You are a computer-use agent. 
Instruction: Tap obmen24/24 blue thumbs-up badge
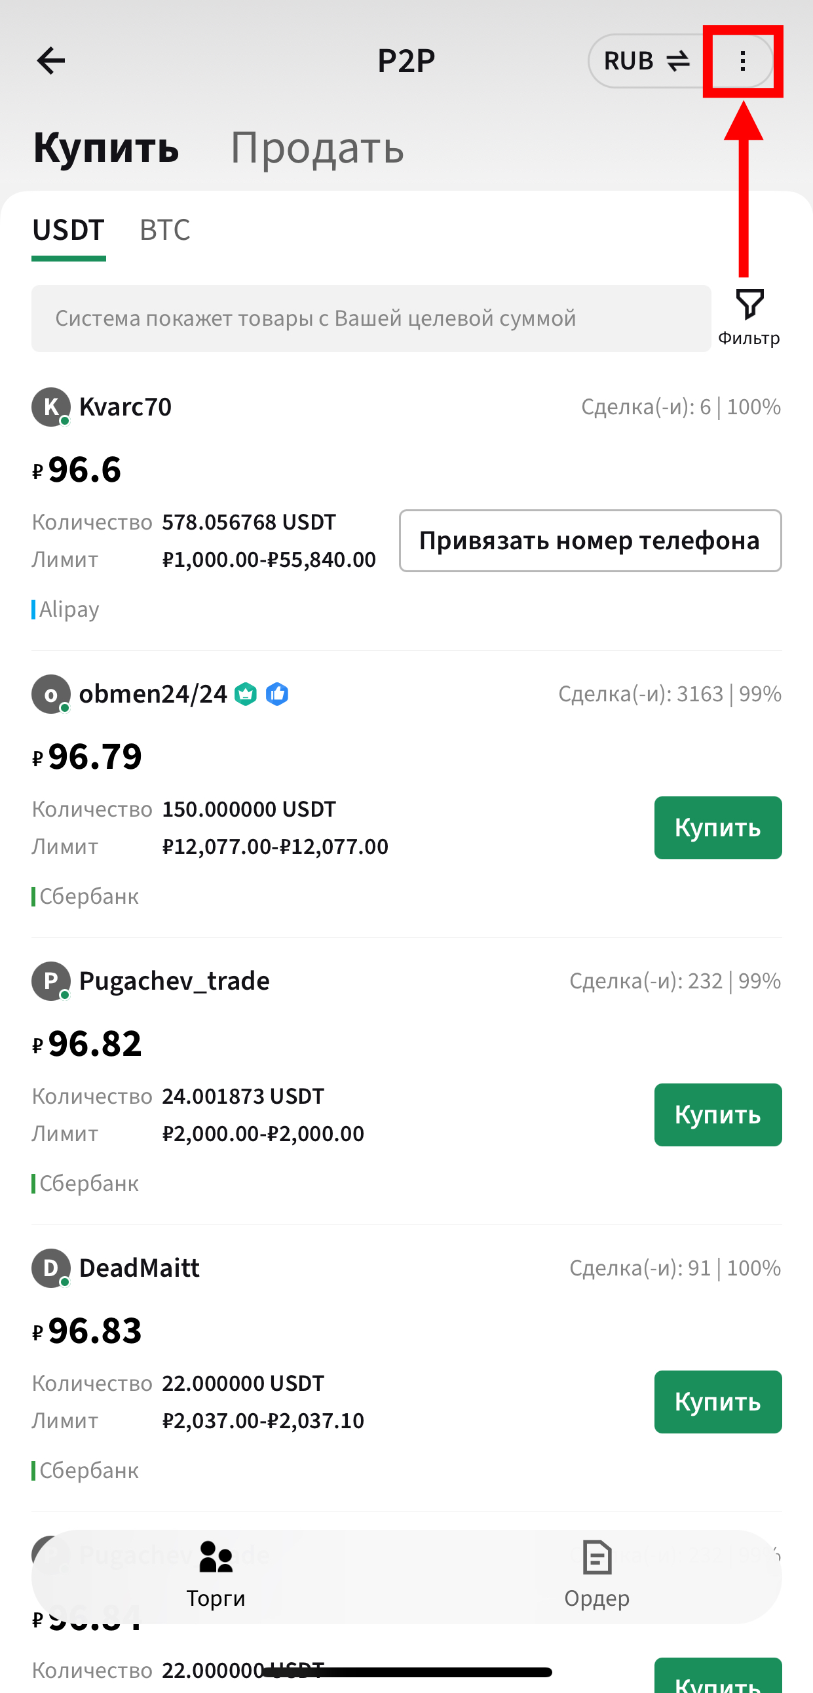click(x=277, y=694)
